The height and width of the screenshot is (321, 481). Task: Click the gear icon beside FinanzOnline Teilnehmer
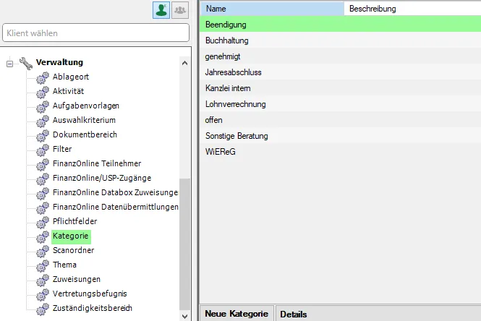[43, 165]
